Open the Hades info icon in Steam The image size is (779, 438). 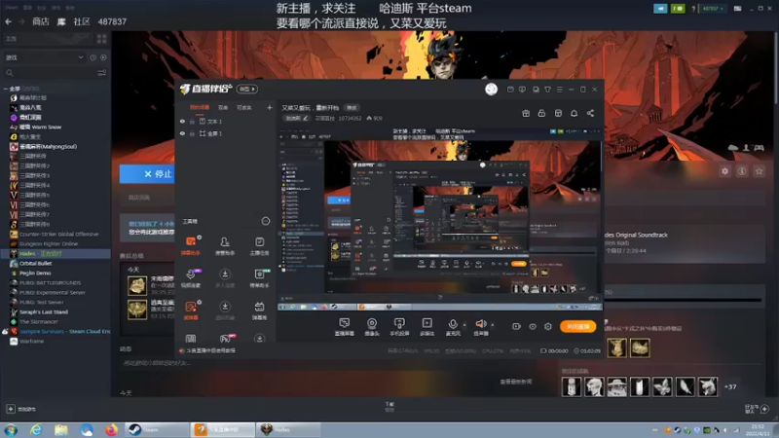coord(742,171)
